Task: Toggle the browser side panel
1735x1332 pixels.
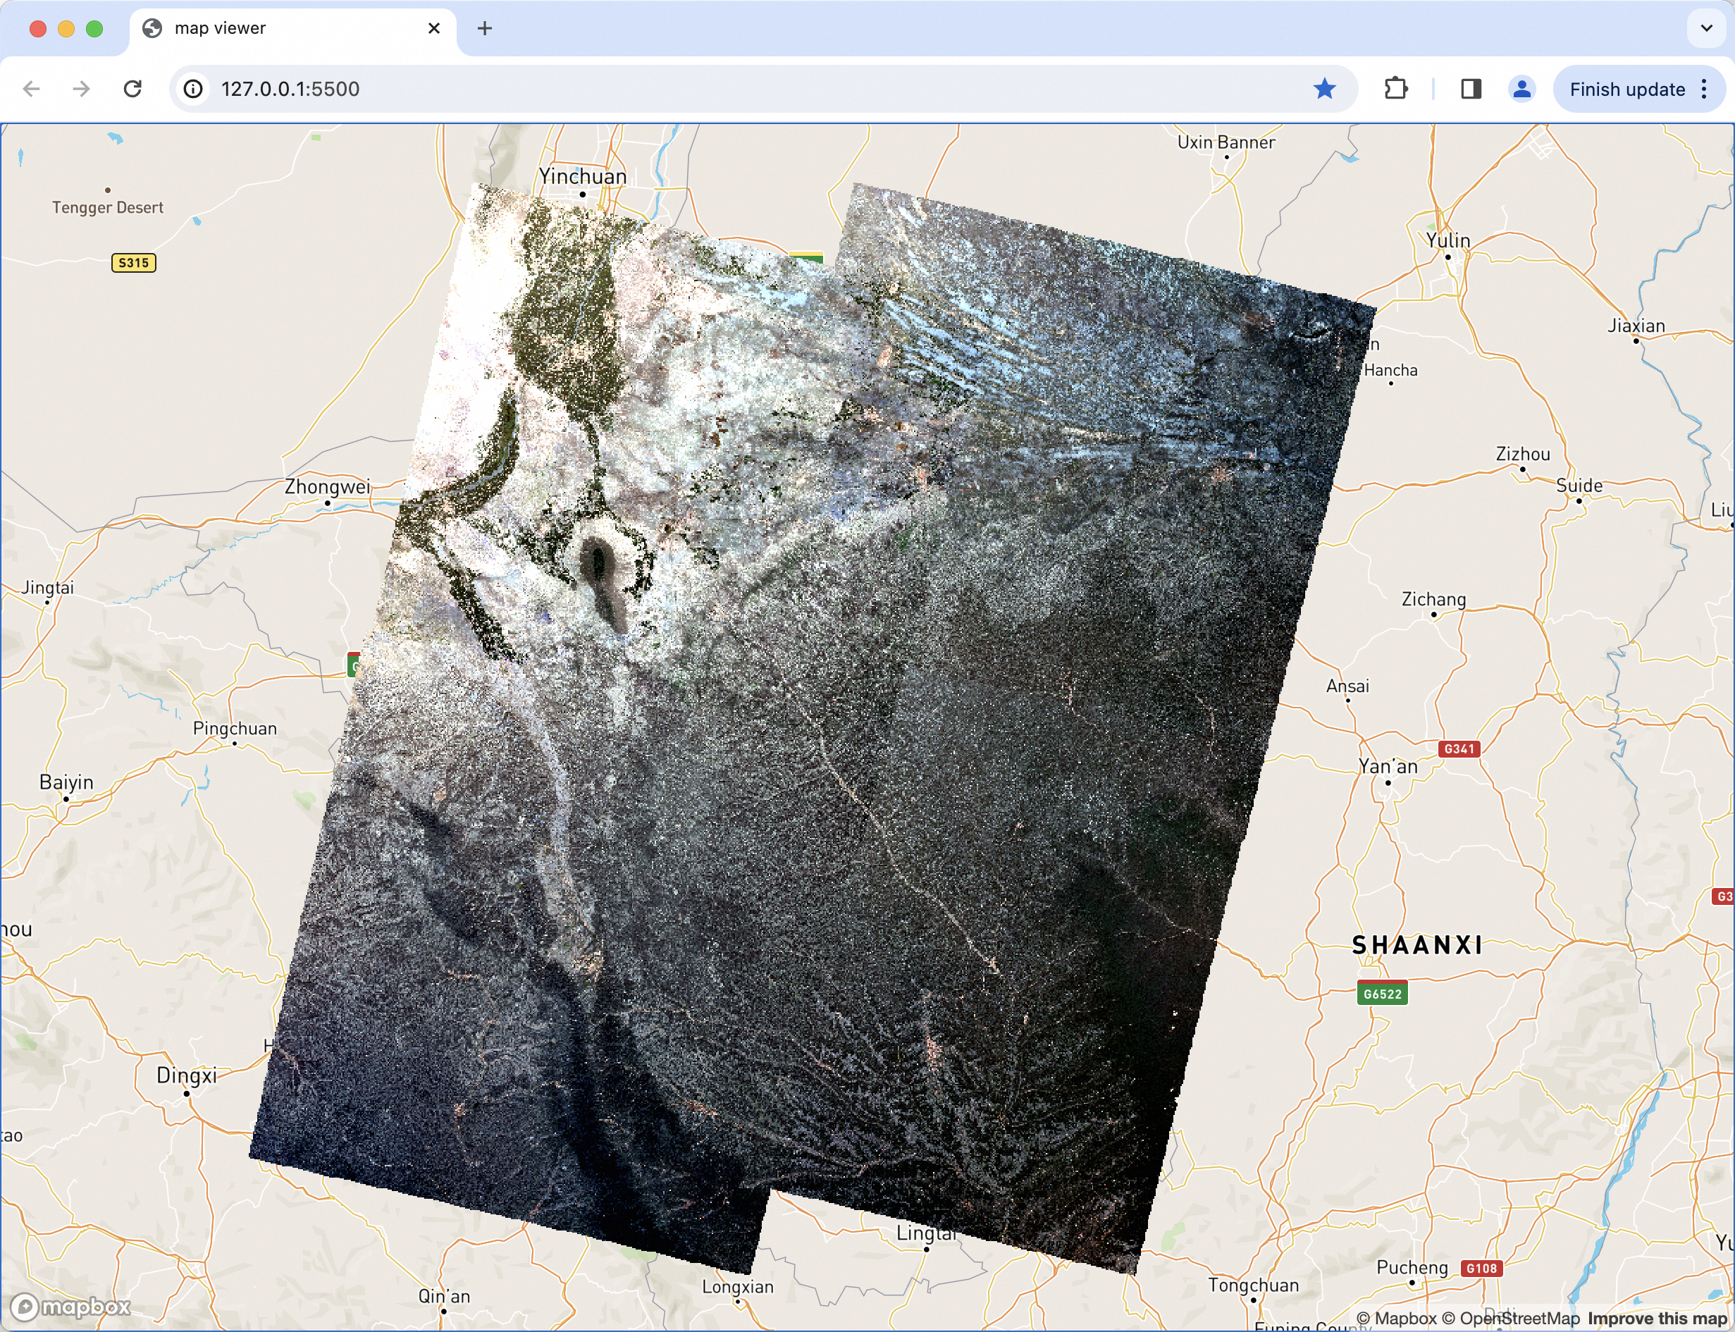Action: [1471, 89]
